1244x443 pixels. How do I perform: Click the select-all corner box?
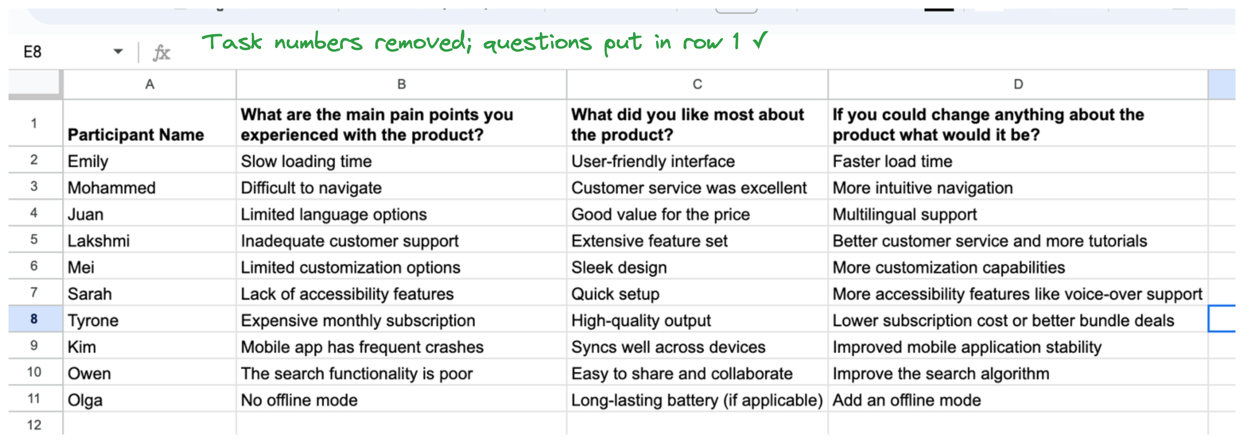pos(35,84)
